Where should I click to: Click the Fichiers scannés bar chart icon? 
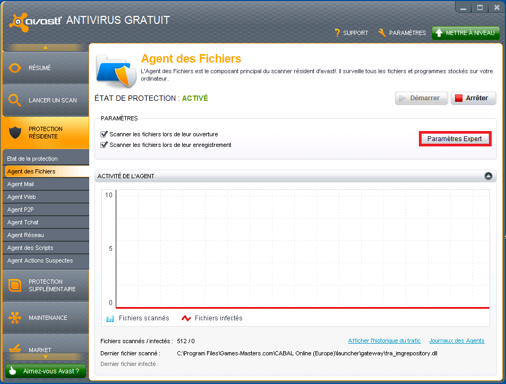click(x=110, y=319)
